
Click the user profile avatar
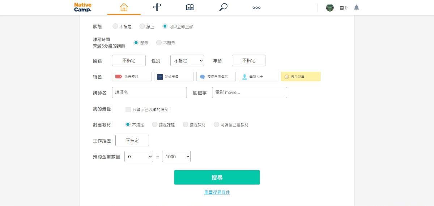[x=330, y=8]
